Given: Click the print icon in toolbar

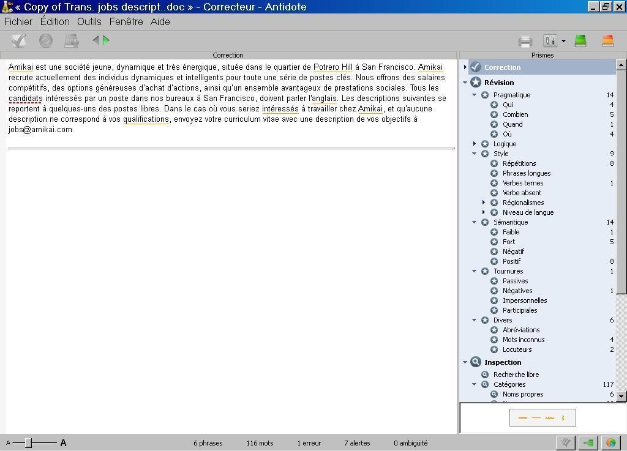Looking at the screenshot, I should 525,41.
